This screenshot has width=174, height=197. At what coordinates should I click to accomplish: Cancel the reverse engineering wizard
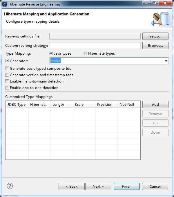[x=155, y=187]
